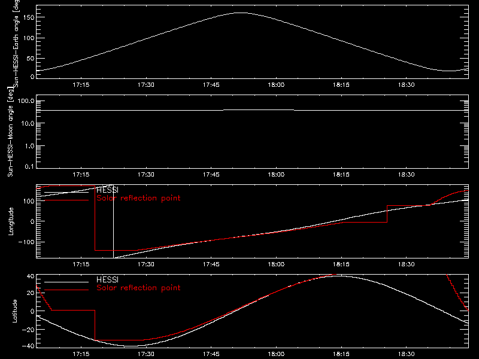This screenshot has height=359, width=479.
Task: Click the -100 tick on Longitude axis
Action: point(26,242)
